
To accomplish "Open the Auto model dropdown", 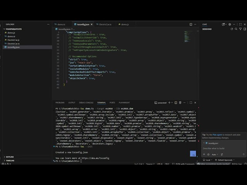I will 215,155.
